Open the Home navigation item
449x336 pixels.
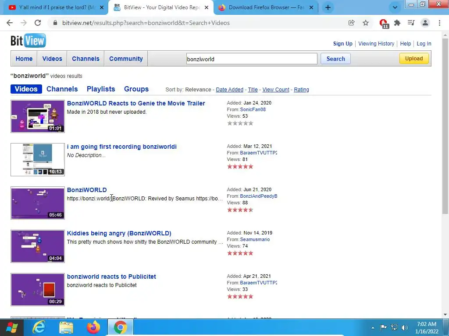coord(24,59)
